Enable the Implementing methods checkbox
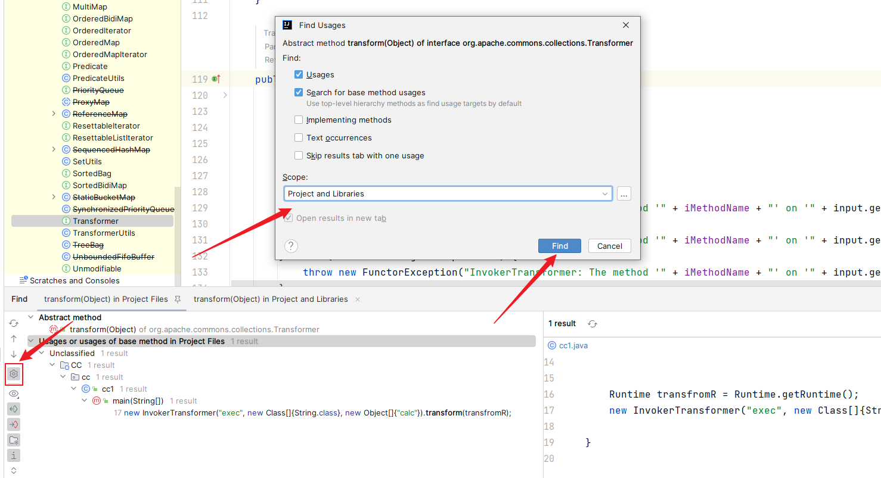 click(299, 120)
